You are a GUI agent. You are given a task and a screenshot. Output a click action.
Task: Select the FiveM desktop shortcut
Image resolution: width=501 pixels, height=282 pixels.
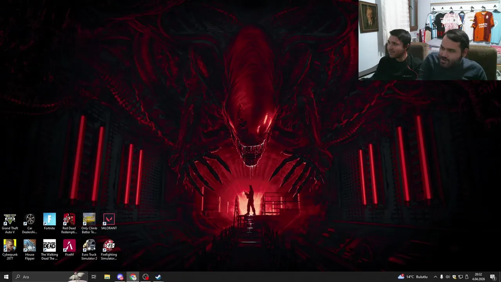coord(69,248)
